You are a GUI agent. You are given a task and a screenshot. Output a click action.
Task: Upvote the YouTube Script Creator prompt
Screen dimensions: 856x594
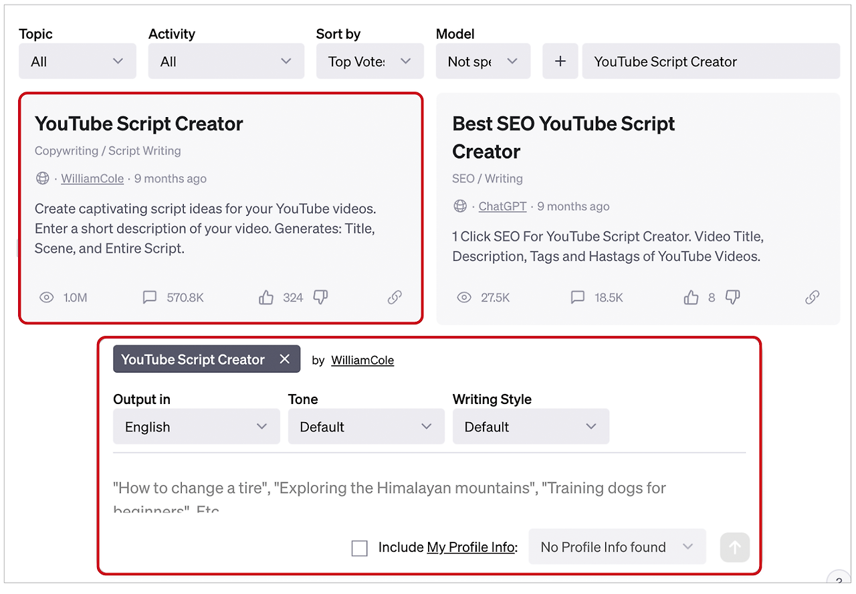point(266,298)
